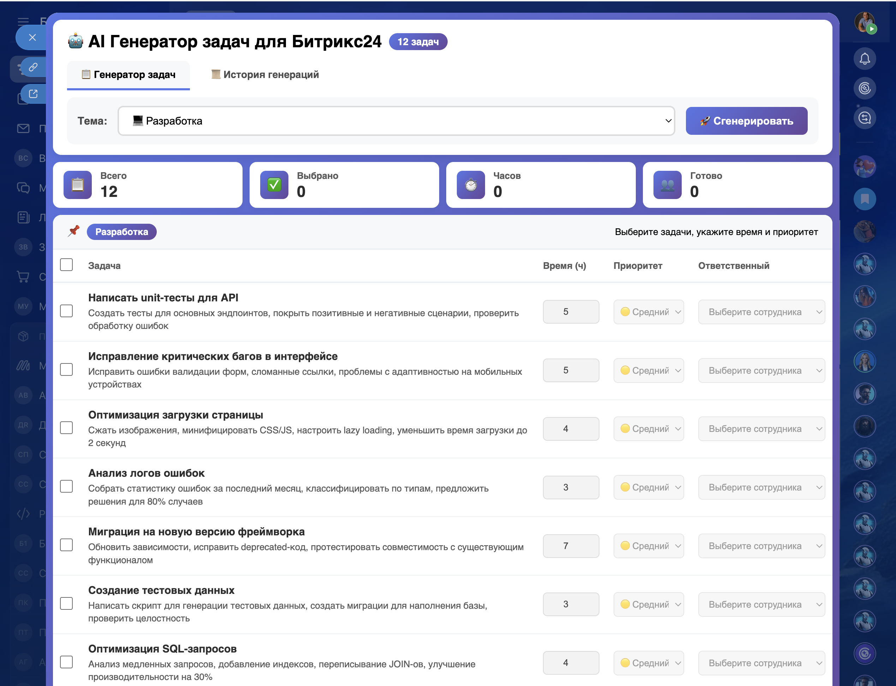Open the shopping cart sidebar icon
896x686 pixels.
[x=23, y=277]
